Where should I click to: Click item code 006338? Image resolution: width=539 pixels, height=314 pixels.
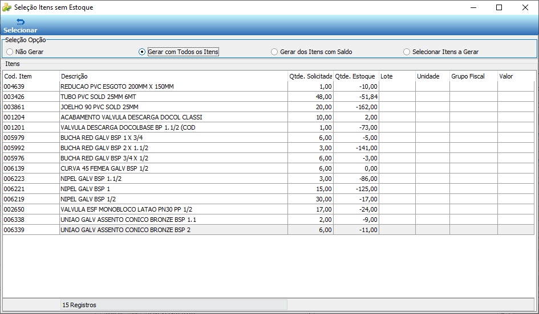[14, 220]
